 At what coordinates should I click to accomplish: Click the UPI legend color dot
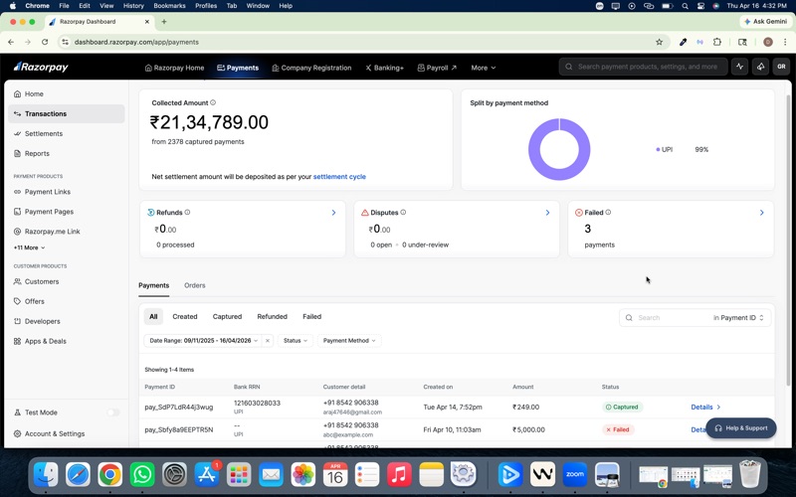[x=658, y=150]
